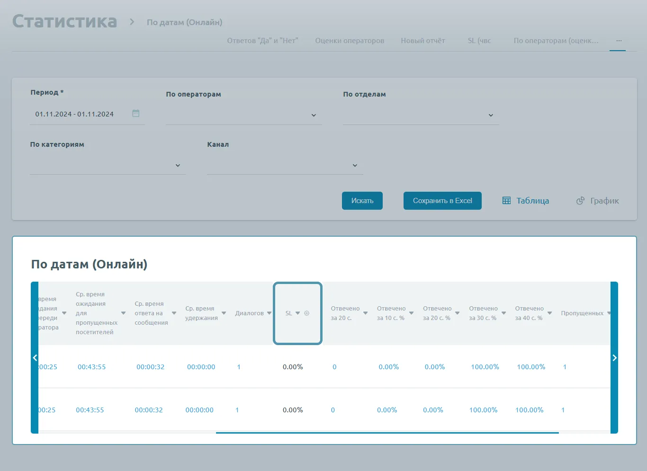Click the gear icon in SL column

(x=306, y=313)
